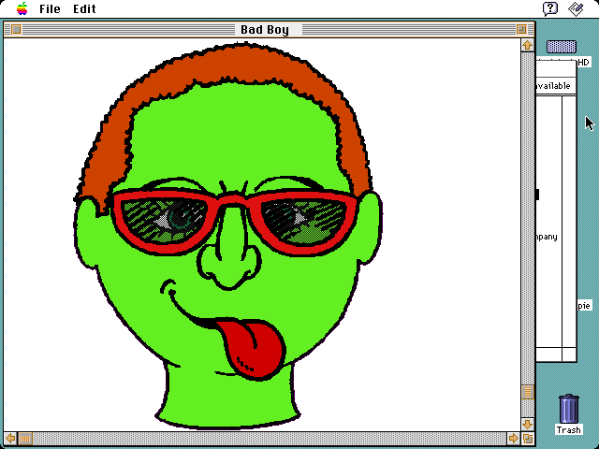
Task: Open the application switcher menu icon
Action: click(x=576, y=8)
